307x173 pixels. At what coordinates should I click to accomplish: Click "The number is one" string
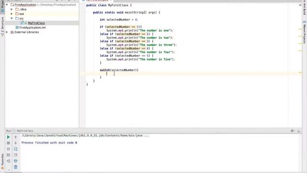tap(154, 30)
